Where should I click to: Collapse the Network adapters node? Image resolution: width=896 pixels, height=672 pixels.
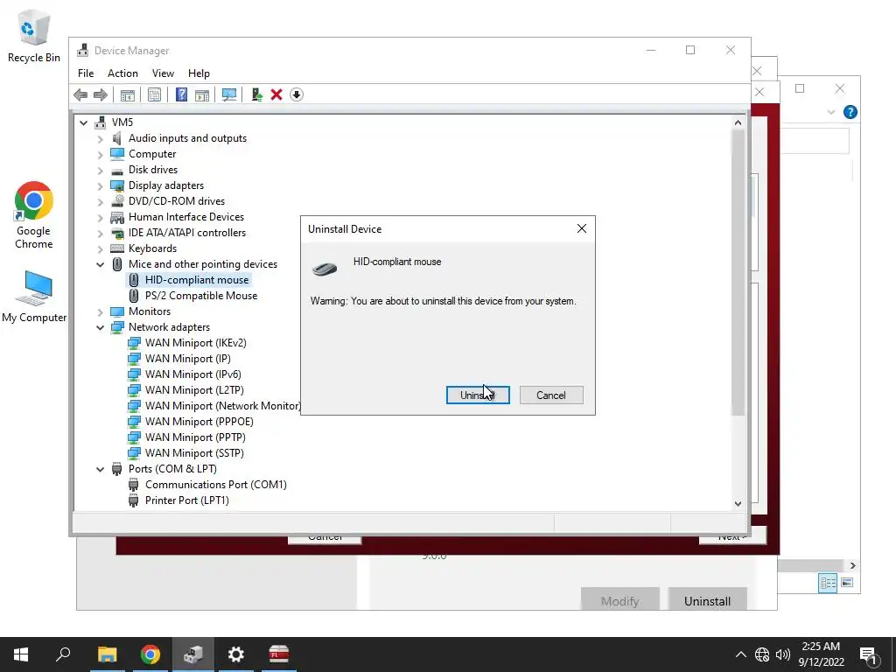[x=100, y=327]
